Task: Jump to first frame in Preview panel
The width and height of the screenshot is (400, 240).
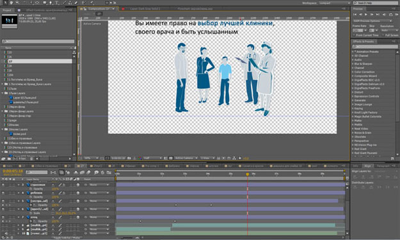Action: [x=355, y=15]
